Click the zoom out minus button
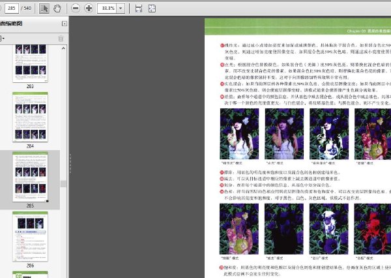The width and height of the screenshot is (391, 278). [x=76, y=8]
